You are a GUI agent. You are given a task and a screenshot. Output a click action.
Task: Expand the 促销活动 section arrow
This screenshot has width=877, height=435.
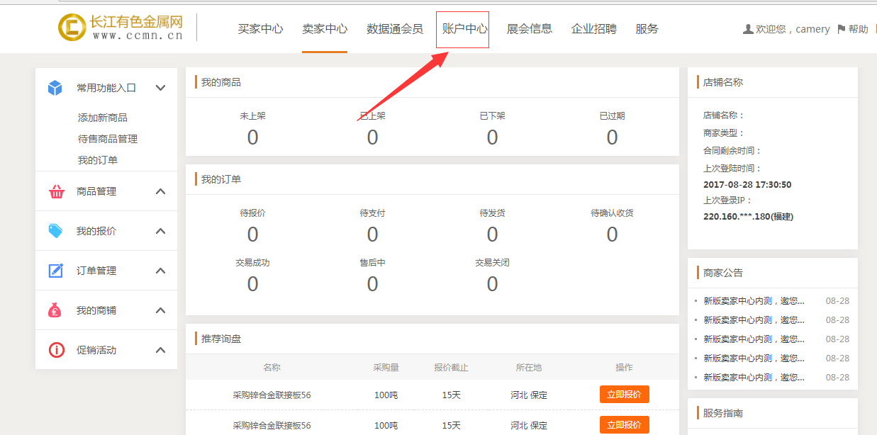tap(160, 350)
